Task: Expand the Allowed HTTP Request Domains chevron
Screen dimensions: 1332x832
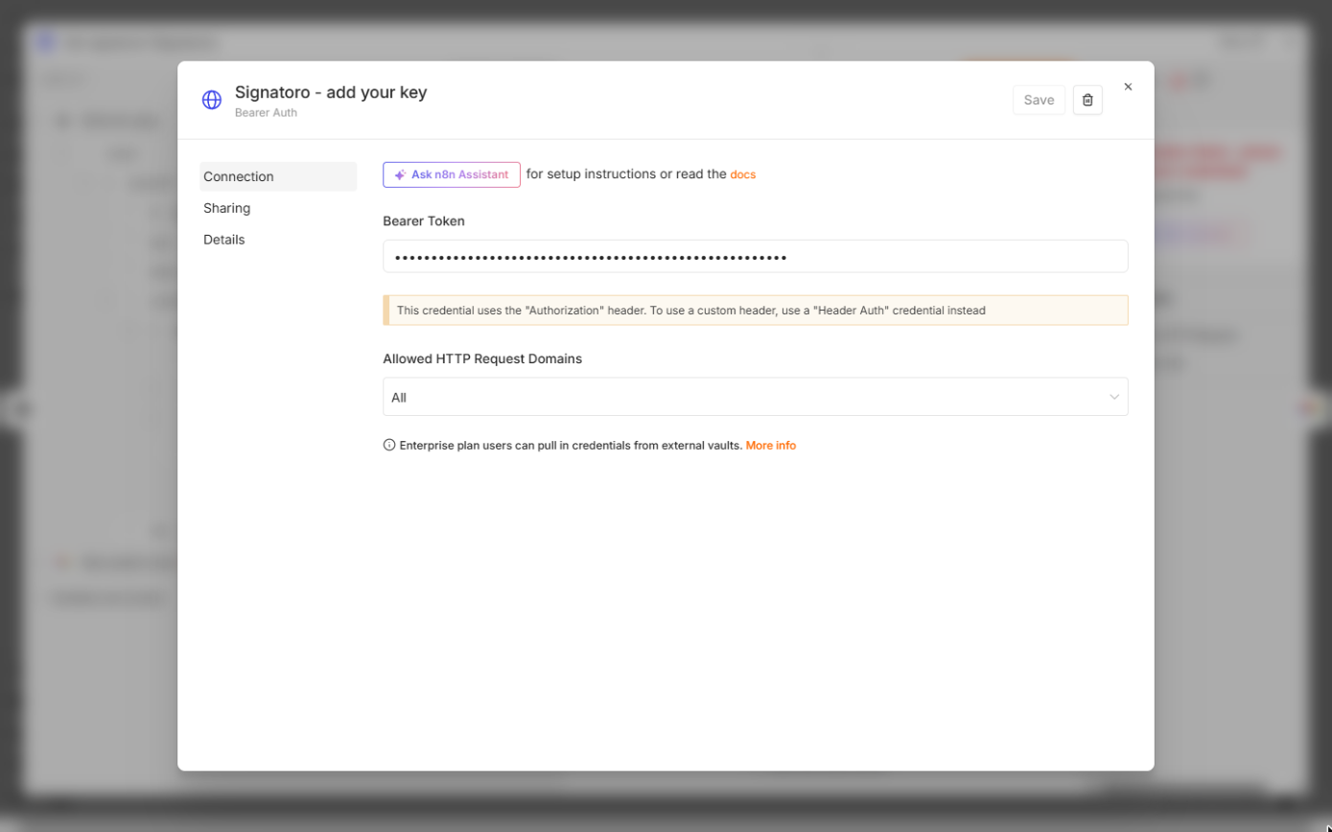Action: click(x=1114, y=397)
